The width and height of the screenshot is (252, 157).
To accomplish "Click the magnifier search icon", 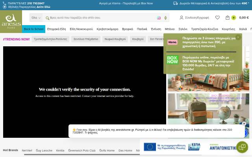I will pos(47,18).
